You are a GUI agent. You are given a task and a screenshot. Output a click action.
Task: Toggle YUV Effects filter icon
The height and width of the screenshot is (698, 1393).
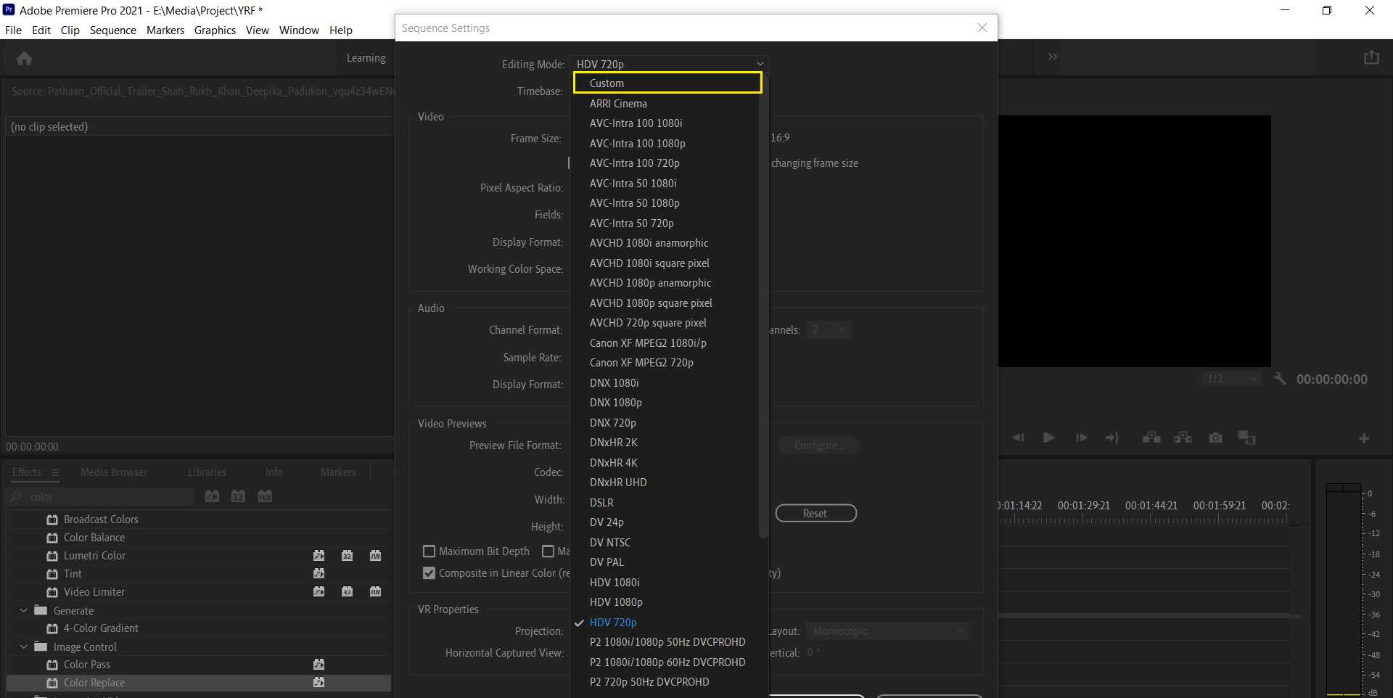(x=265, y=496)
